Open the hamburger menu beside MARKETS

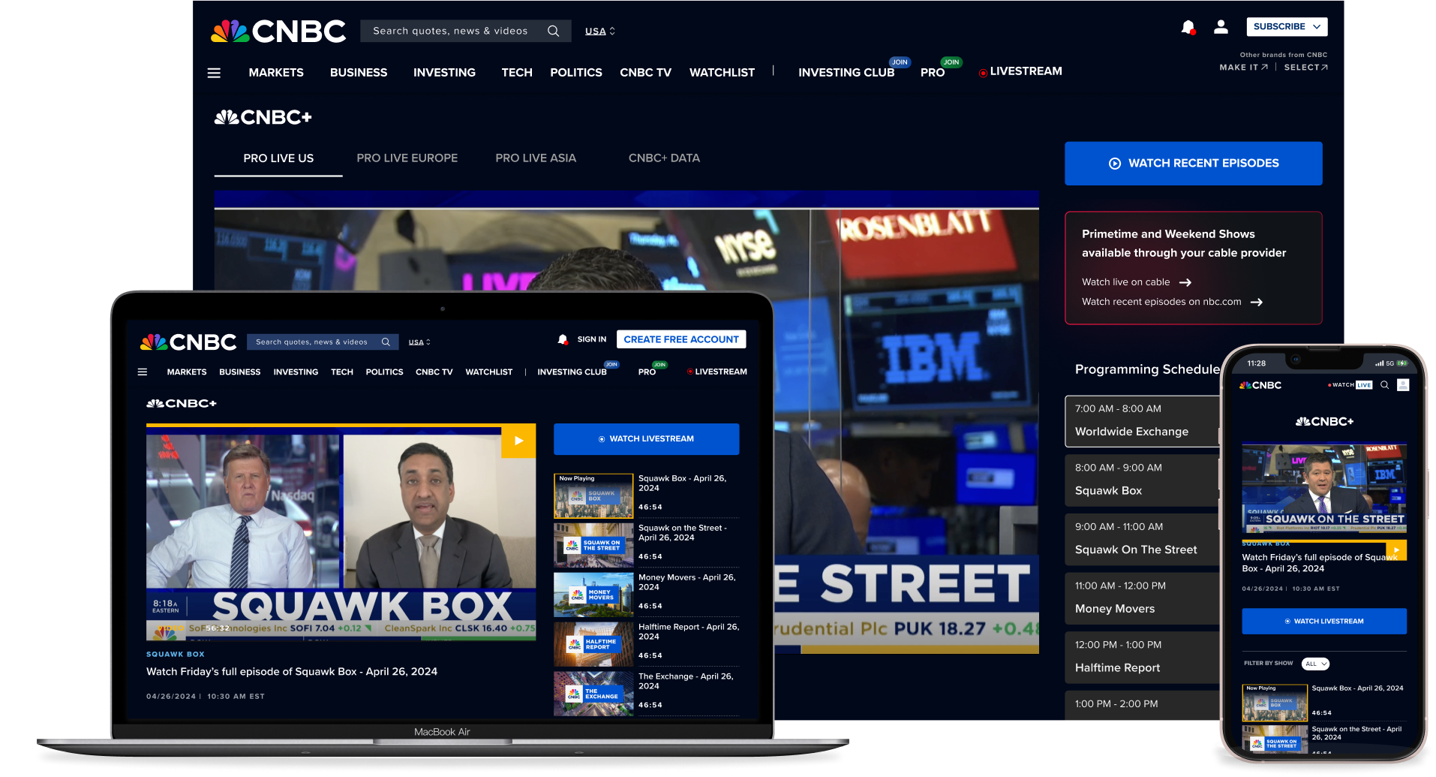click(x=214, y=72)
